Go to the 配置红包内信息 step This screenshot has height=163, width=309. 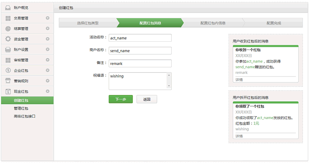(x=213, y=23)
